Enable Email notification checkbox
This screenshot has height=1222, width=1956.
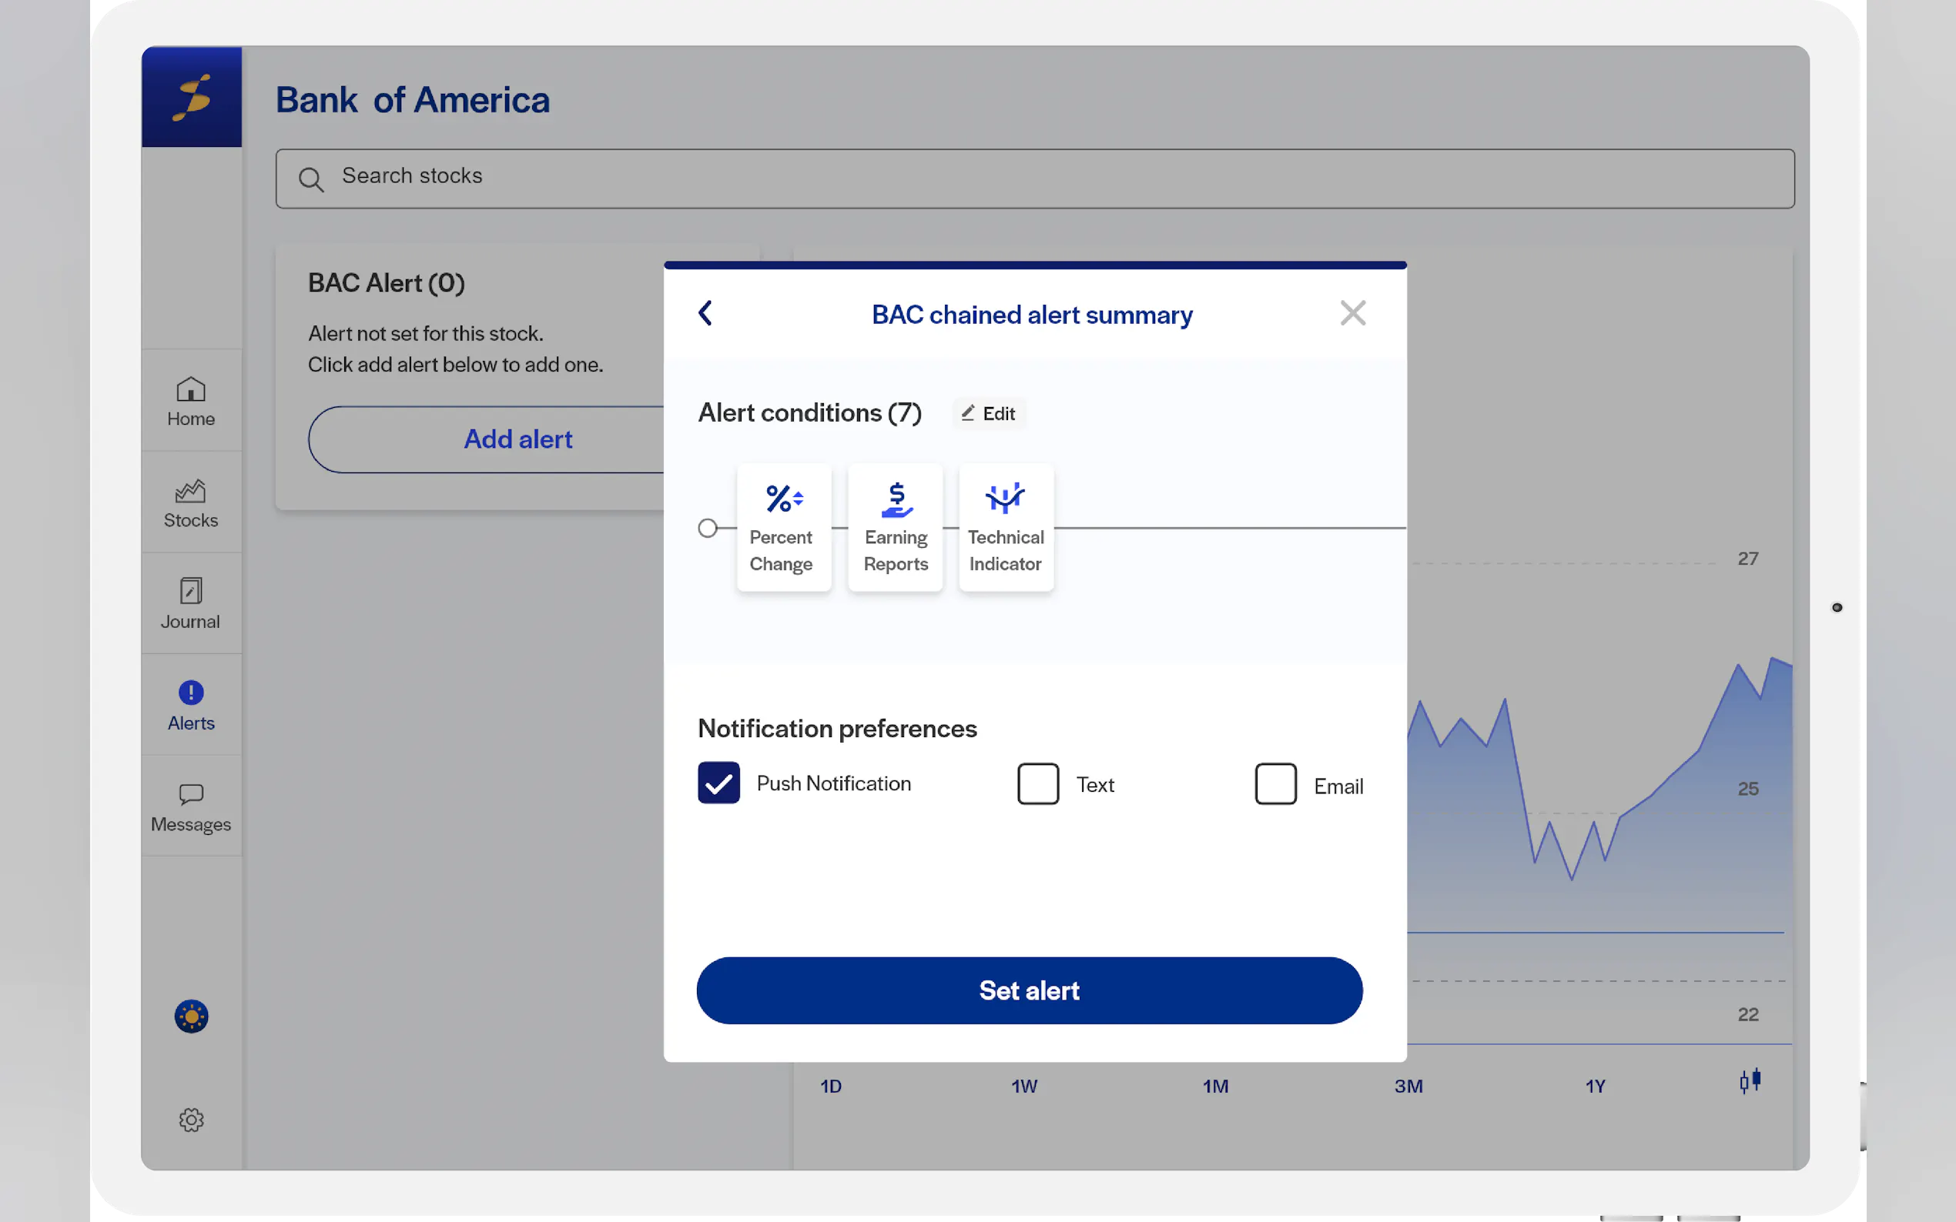click(1275, 784)
